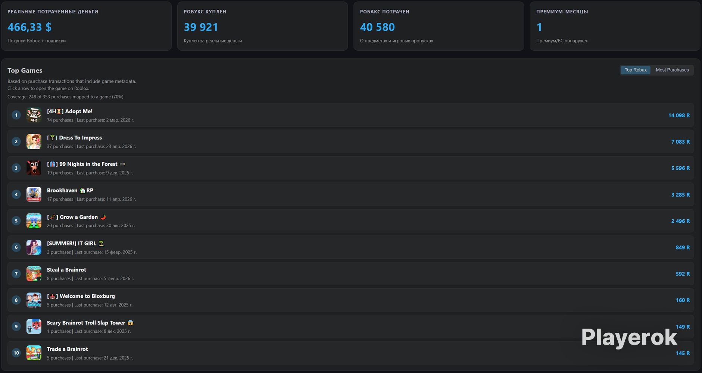Open the 'Trade a Brainrot' title
The height and width of the screenshot is (373, 702).
click(x=68, y=349)
